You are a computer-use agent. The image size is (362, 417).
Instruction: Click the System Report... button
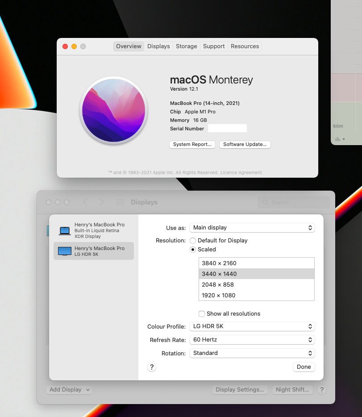pos(192,144)
